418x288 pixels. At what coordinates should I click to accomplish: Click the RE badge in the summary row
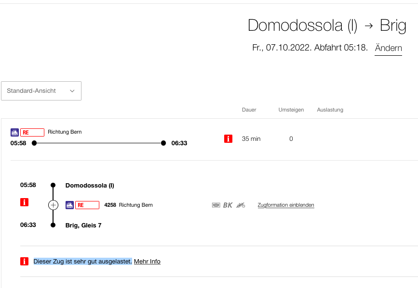tap(32, 132)
